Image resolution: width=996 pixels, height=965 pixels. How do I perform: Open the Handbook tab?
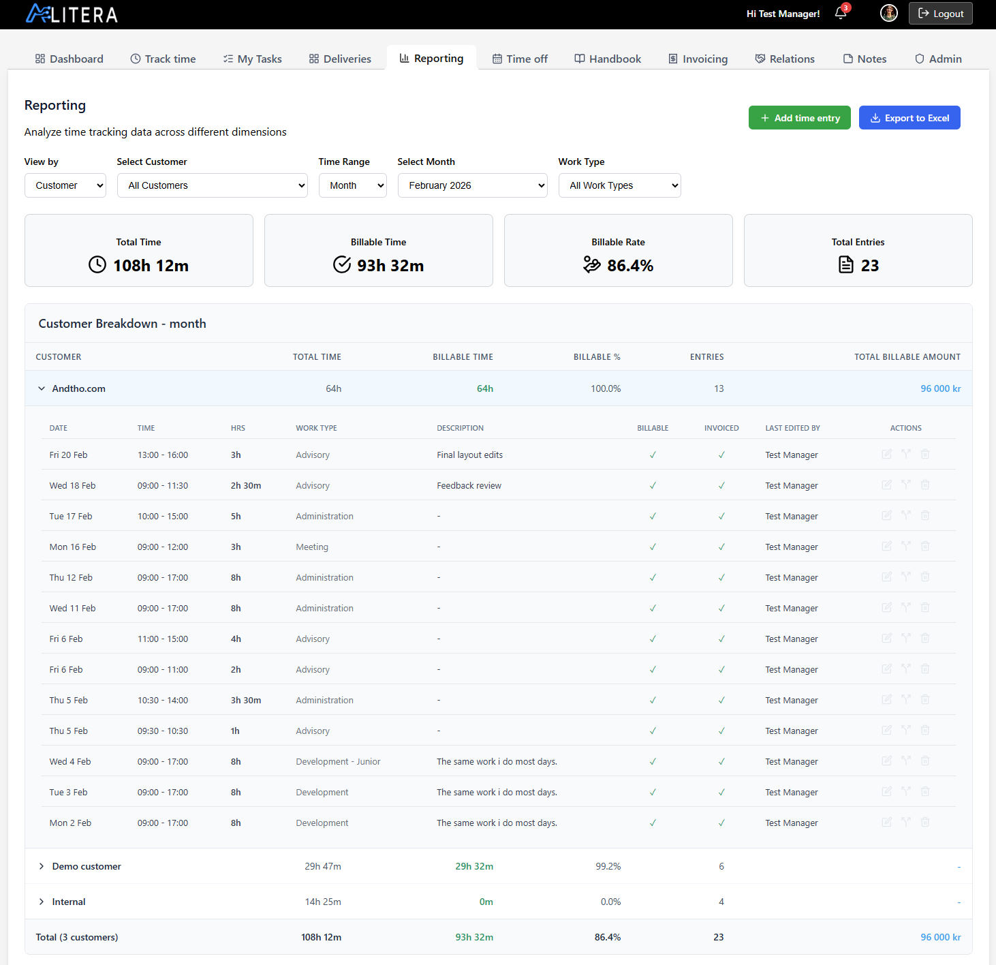(608, 59)
